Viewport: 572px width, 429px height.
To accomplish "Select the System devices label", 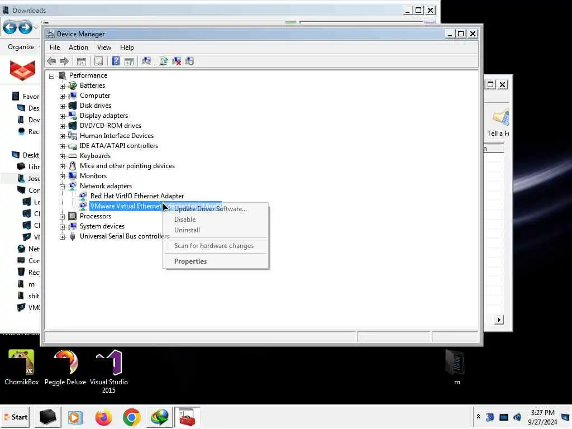I will (x=102, y=226).
